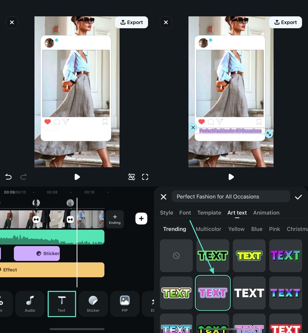This screenshot has width=308, height=333.
Task: Select the Sticker track clip
Action: point(37,253)
